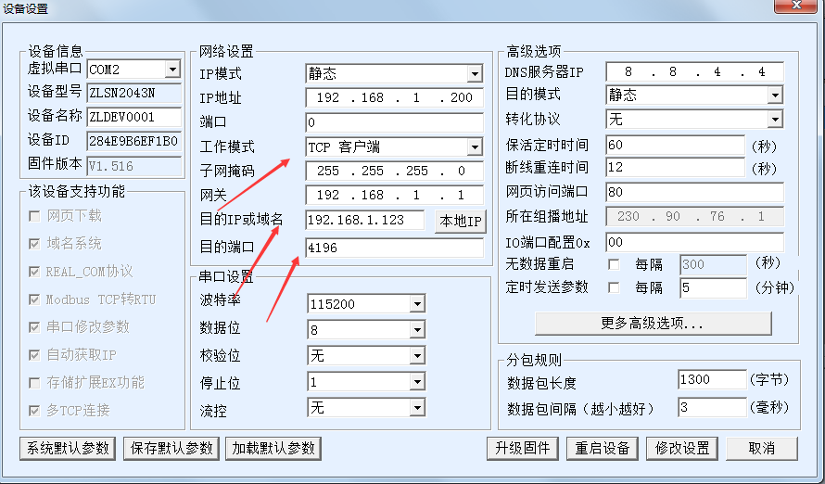
Task: Click the 修改设置 button
Action: click(682, 448)
